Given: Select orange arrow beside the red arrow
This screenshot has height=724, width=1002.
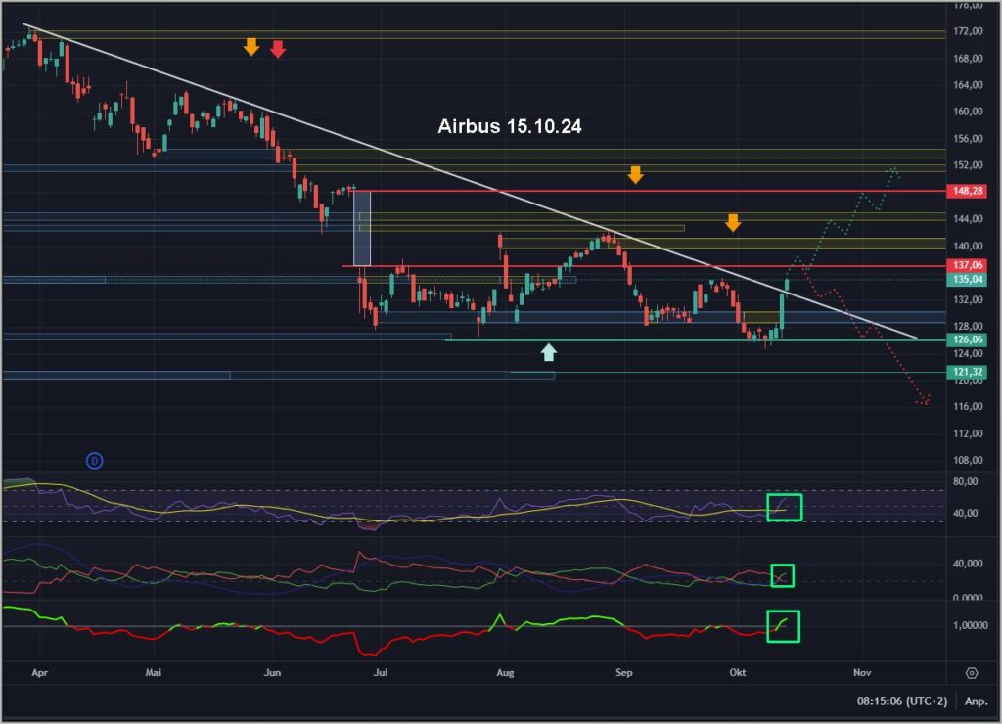Looking at the screenshot, I should [x=251, y=46].
